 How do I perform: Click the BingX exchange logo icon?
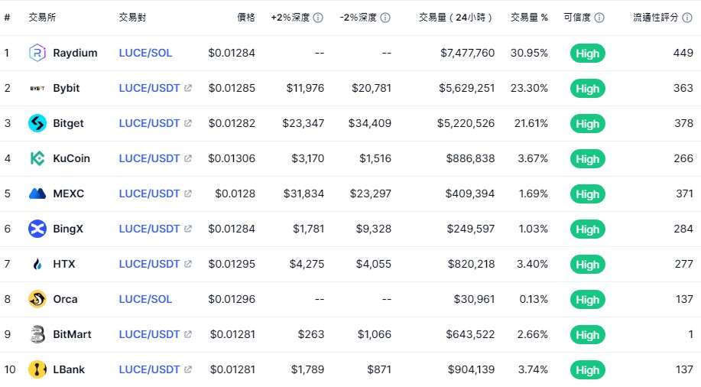pos(37,229)
